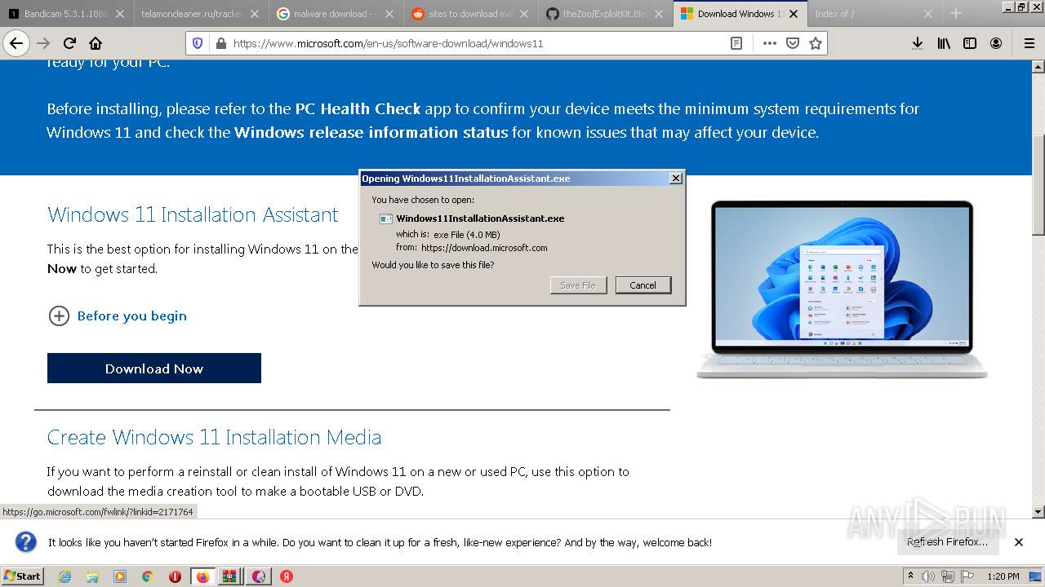Open WinRAR taskbar button
Image resolution: width=1045 pixels, height=587 pixels.
tap(230, 576)
